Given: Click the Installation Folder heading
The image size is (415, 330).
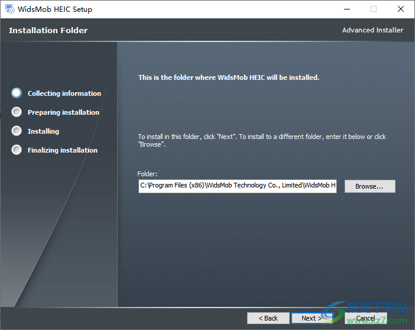Looking at the screenshot, I should coord(48,31).
